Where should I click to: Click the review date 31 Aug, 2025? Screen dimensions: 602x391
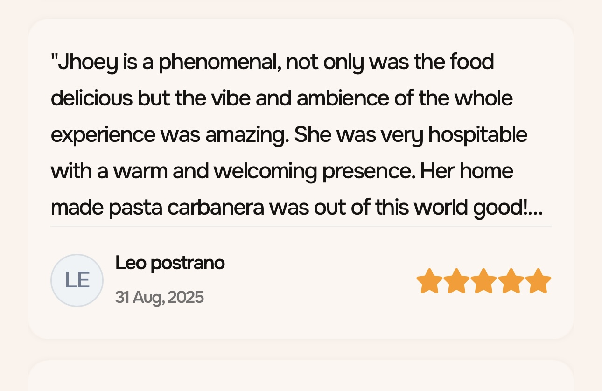(x=159, y=297)
